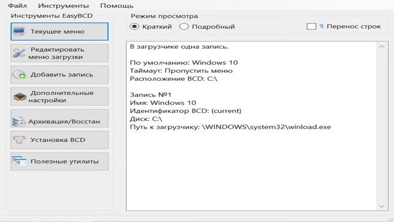The image size is (394, 222).
Task: Open the Файл menu
Action: pyautogui.click(x=17, y=6)
